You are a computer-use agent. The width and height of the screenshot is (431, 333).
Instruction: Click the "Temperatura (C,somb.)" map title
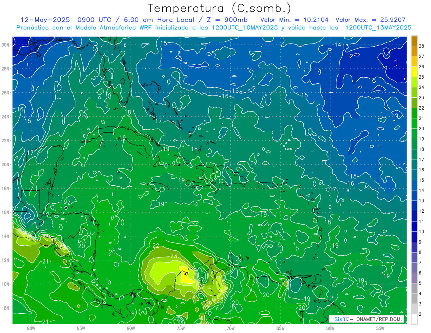pos(219,8)
